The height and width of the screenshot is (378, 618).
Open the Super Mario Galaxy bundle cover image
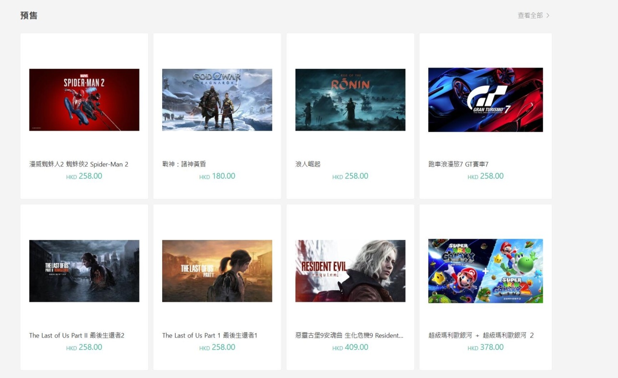pyautogui.click(x=486, y=271)
